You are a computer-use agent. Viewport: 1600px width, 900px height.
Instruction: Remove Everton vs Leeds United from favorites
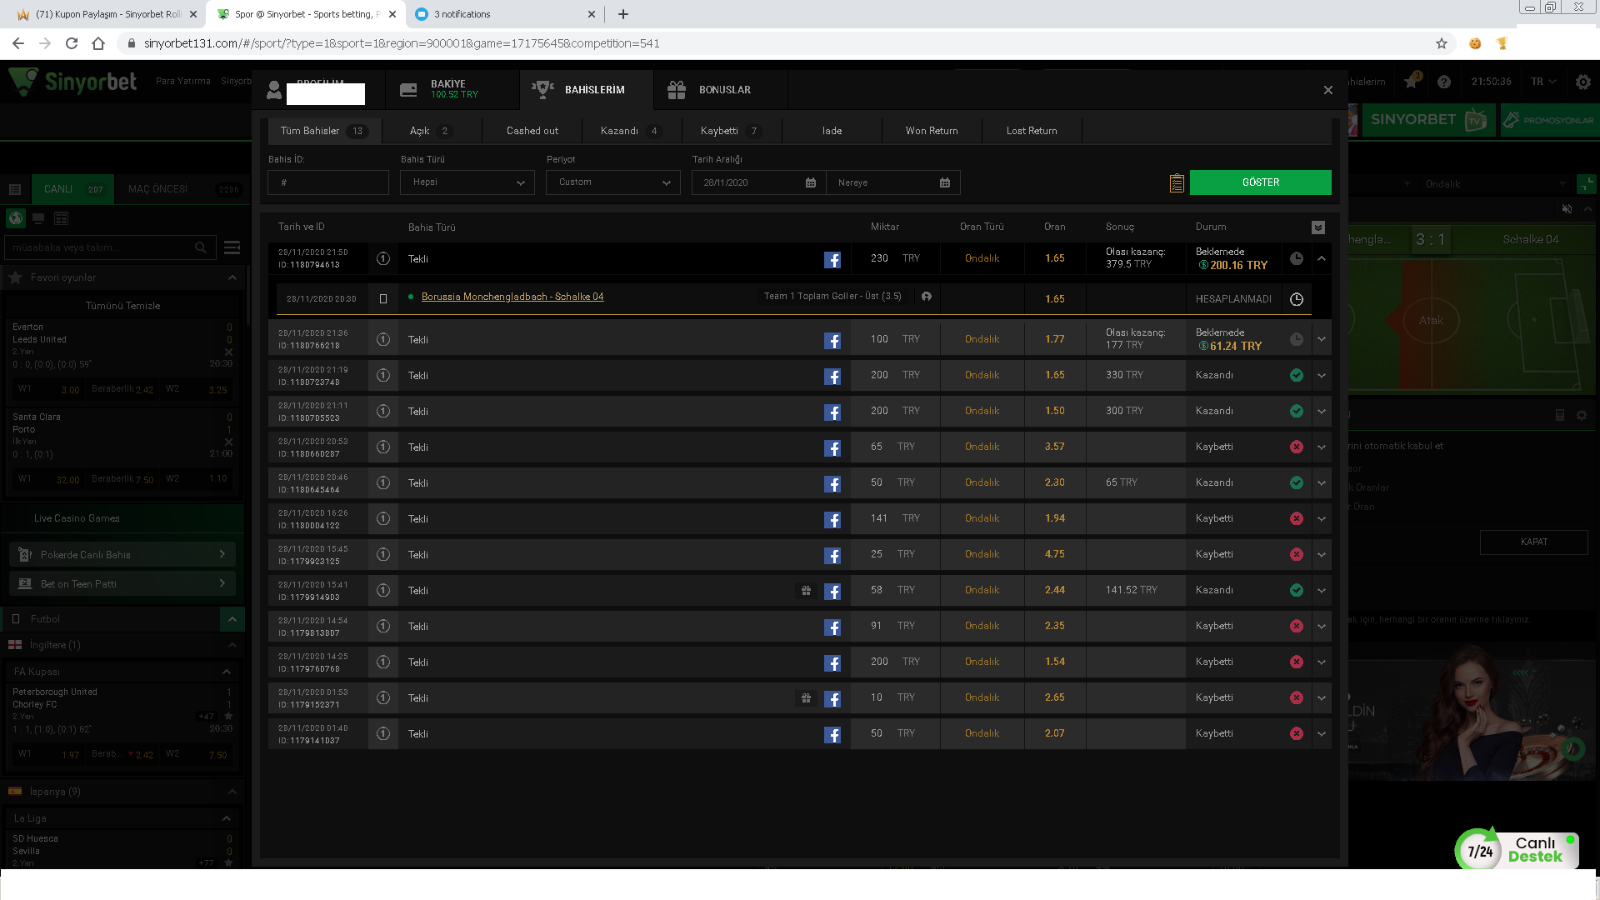(x=228, y=352)
